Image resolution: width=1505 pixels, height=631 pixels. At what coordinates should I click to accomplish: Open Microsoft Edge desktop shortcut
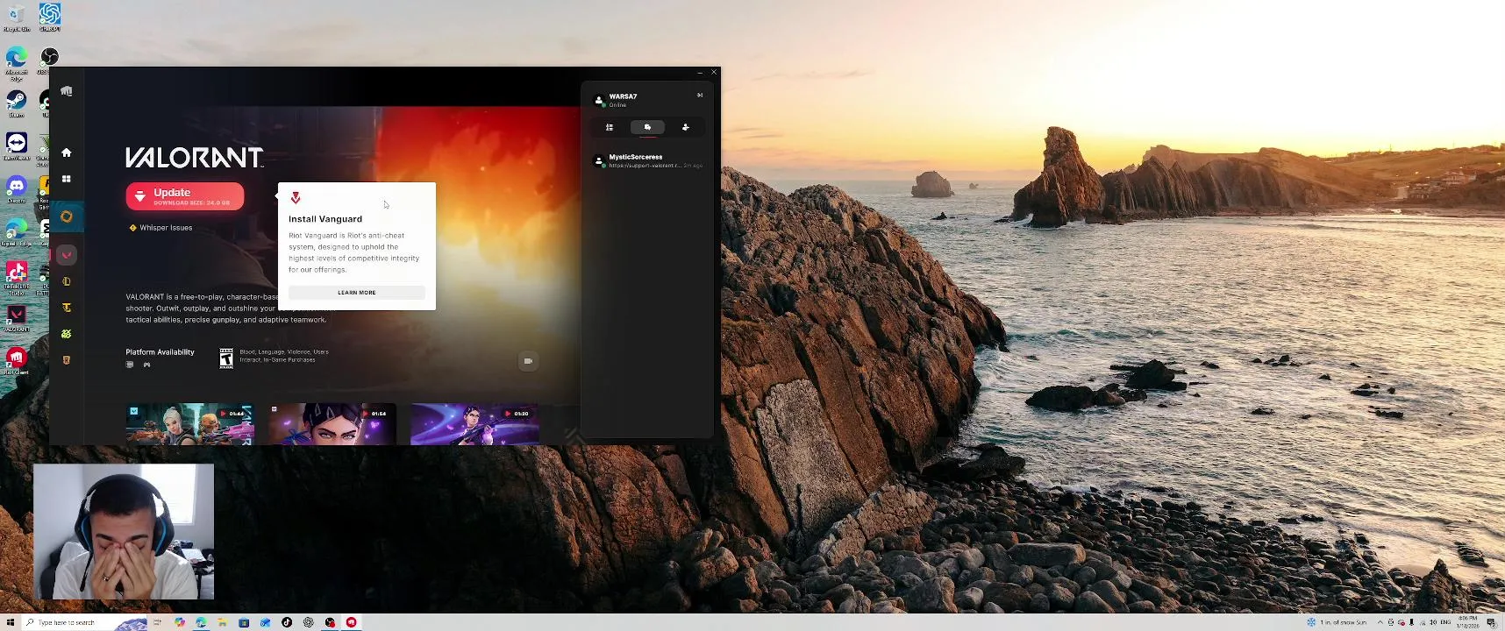pos(16,63)
